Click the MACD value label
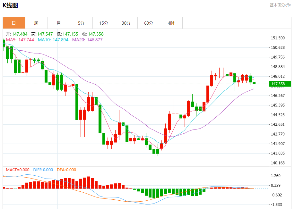Viewport: 295px width, 209px height. point(18,170)
